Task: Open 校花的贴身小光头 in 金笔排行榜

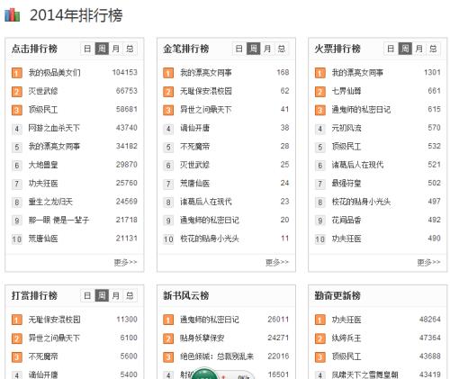Action: pyautogui.click(x=210, y=239)
